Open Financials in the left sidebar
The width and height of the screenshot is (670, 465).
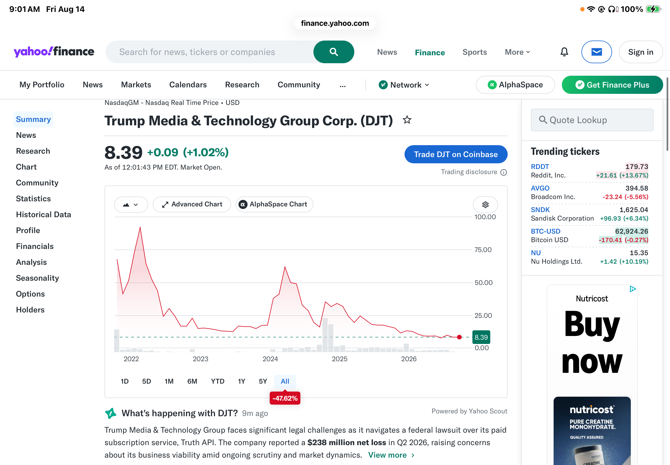[35, 246]
